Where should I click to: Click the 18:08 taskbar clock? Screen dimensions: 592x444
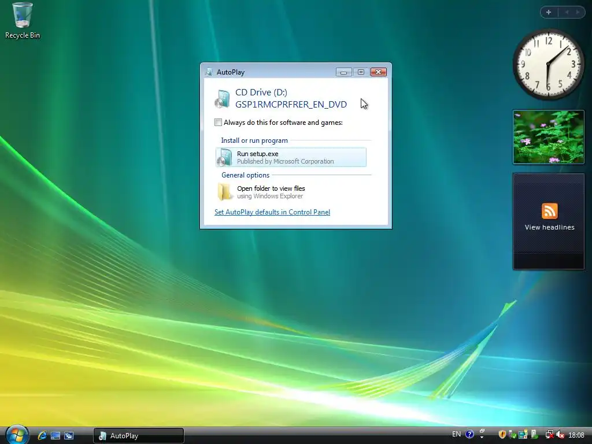pos(576,435)
